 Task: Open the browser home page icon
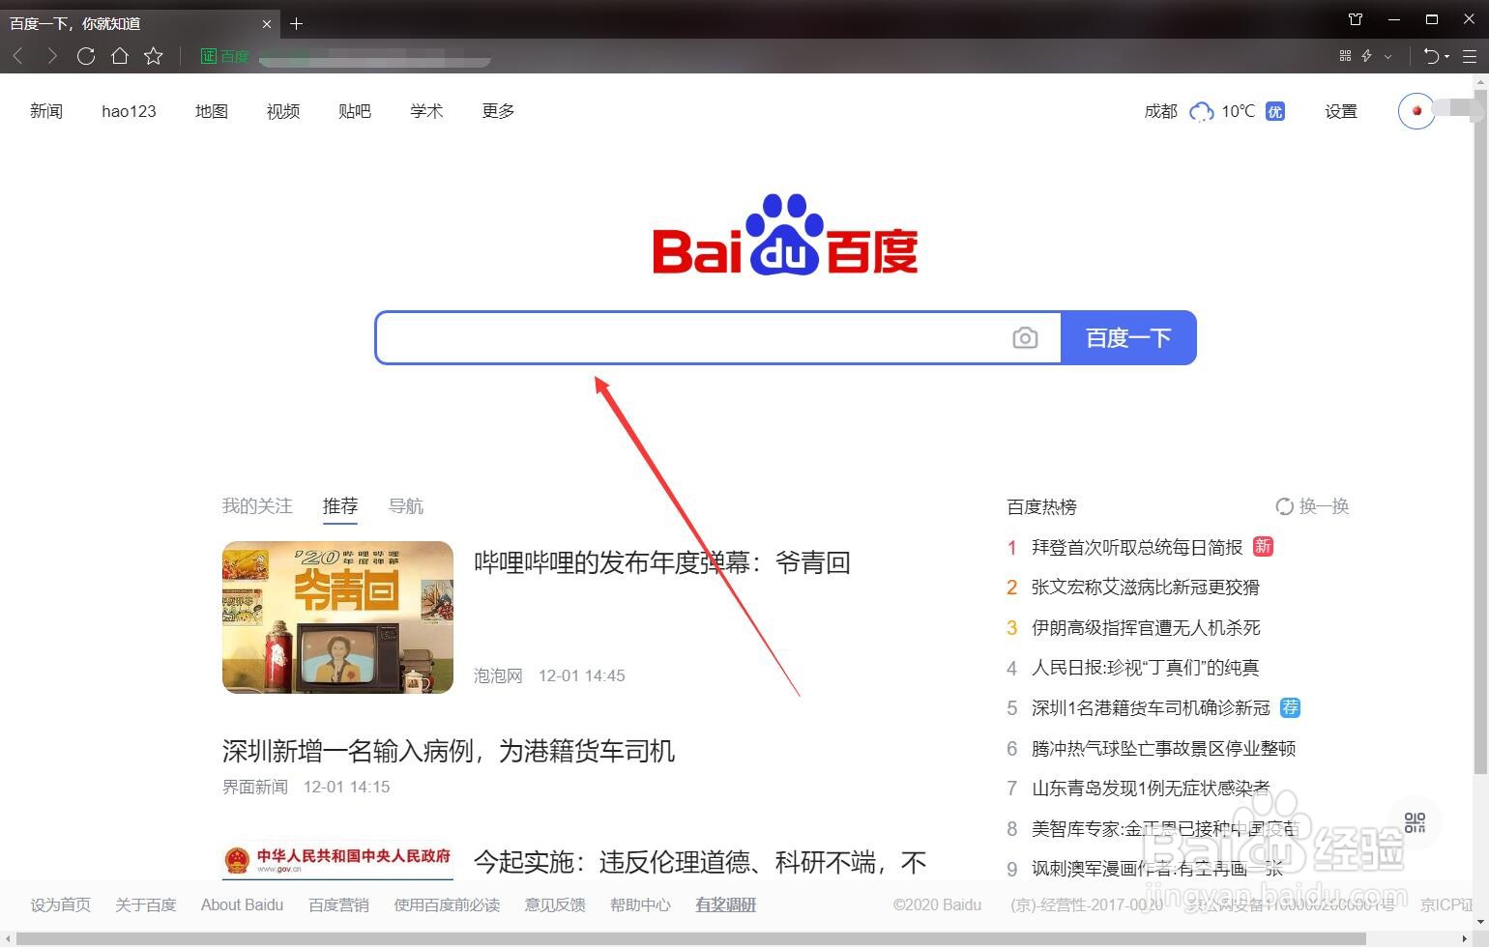click(120, 56)
